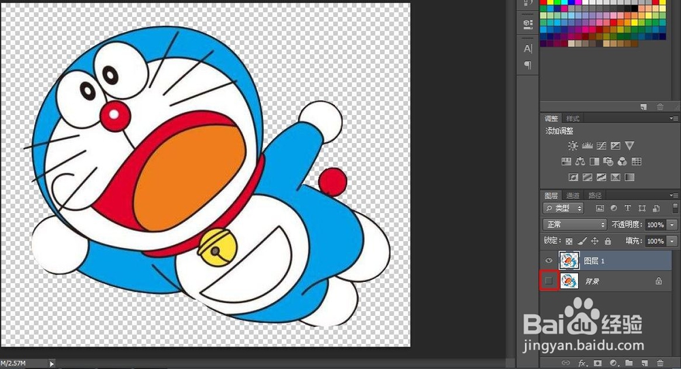Add a Channel Mixer adjustment

coord(622,162)
